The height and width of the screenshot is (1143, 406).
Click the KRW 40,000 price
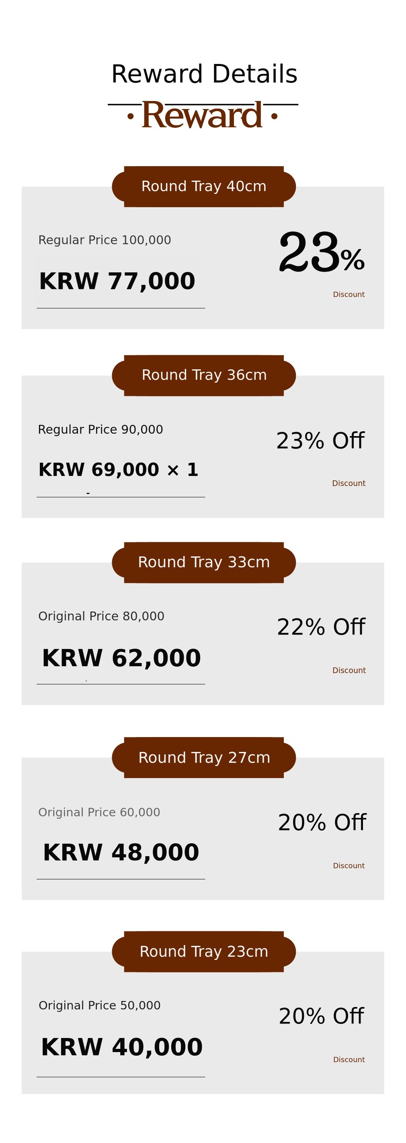pos(121,1047)
